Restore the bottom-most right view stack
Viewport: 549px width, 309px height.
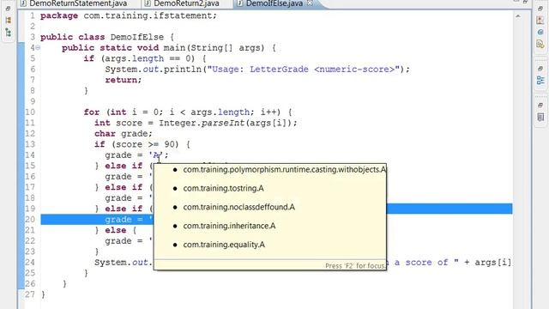tap(540, 105)
